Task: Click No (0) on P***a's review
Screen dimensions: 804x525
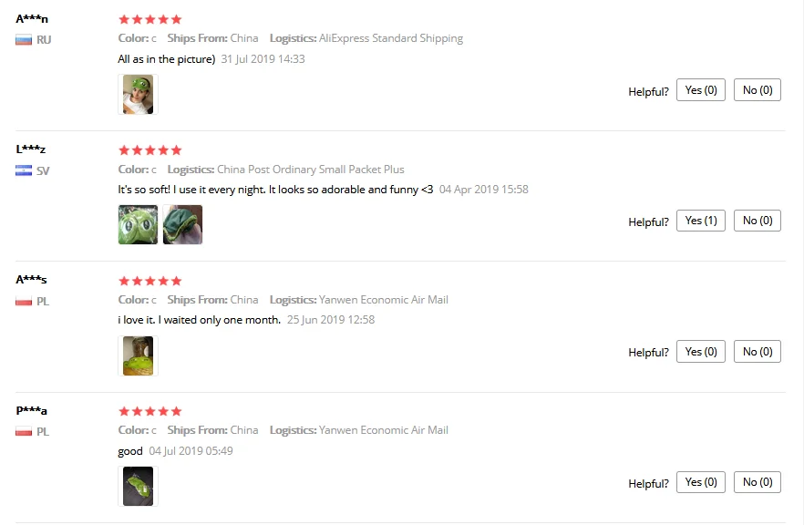Action: (758, 482)
